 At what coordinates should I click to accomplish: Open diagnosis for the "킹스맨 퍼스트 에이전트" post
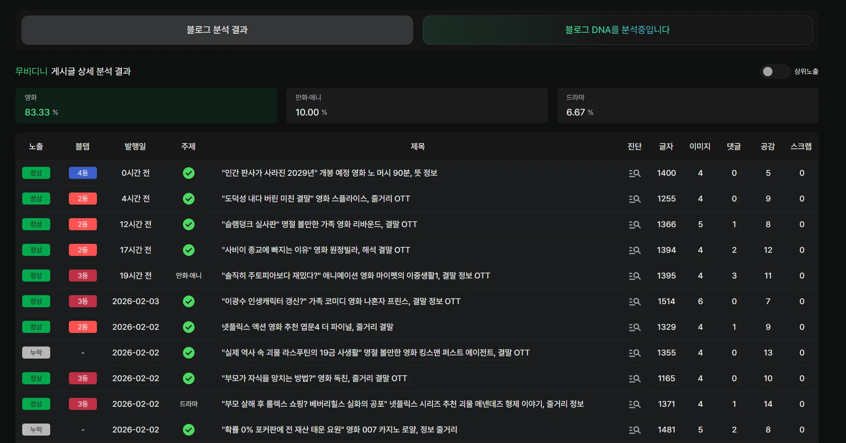pyautogui.click(x=635, y=353)
